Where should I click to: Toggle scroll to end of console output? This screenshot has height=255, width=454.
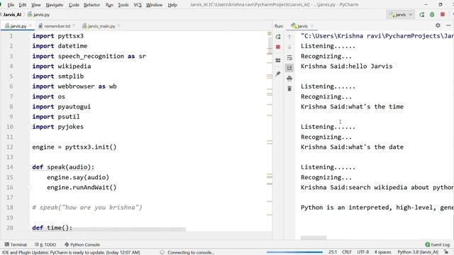click(x=289, y=68)
